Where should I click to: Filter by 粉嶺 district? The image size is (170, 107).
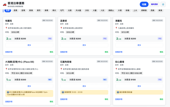[127, 10]
